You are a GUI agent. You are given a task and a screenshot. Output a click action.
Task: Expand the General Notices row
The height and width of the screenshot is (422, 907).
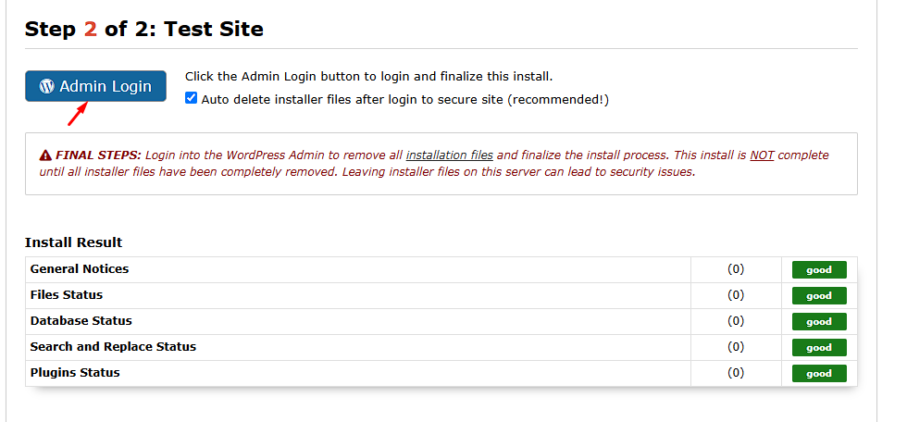80,269
